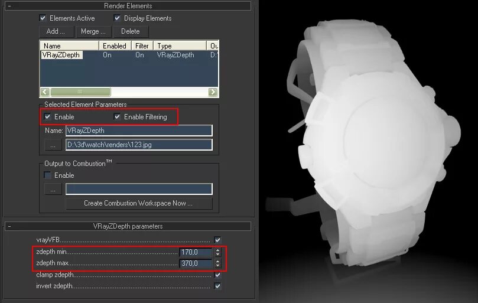
Task: Click the list's left scroll arrow
Action: [45, 92]
